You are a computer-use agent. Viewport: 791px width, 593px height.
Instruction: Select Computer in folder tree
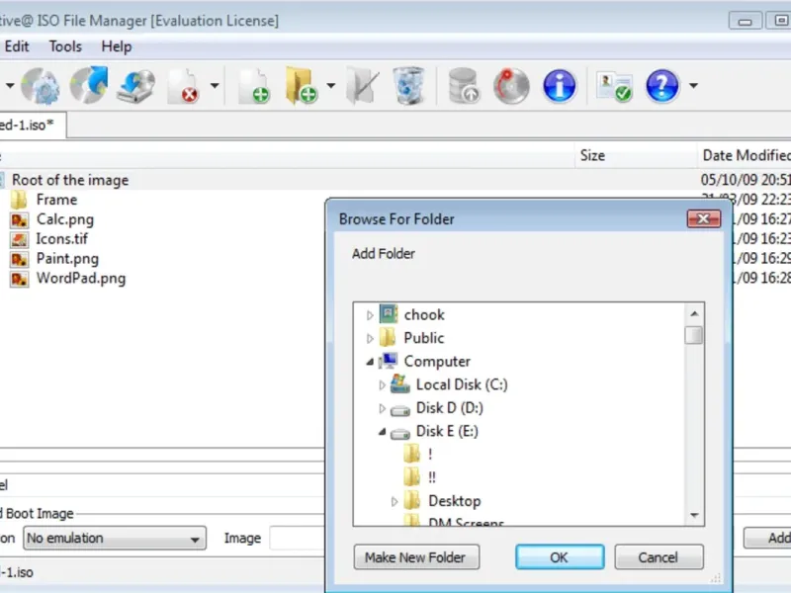(437, 361)
